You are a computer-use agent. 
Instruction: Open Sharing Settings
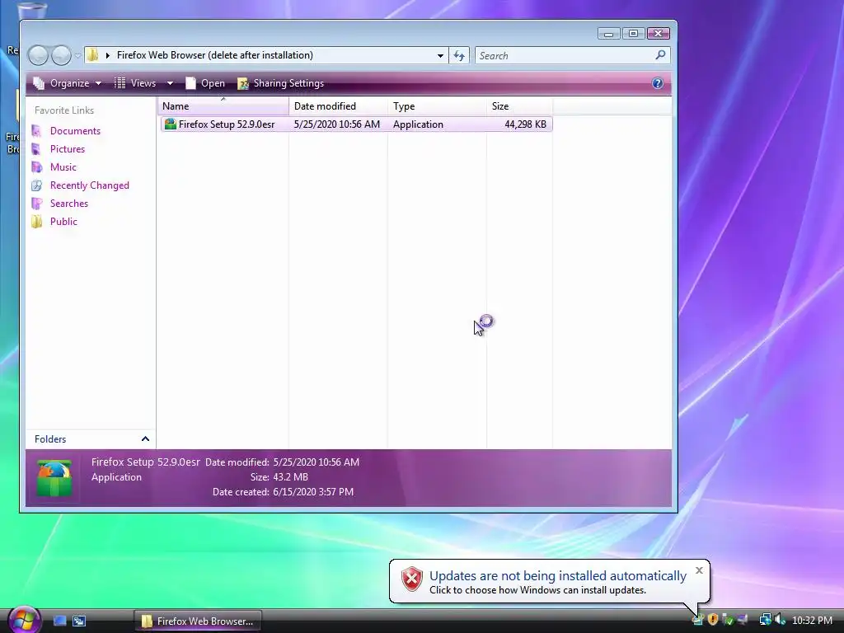(x=281, y=83)
